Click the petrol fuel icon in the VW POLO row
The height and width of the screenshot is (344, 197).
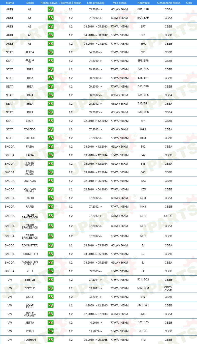coord(50,331)
